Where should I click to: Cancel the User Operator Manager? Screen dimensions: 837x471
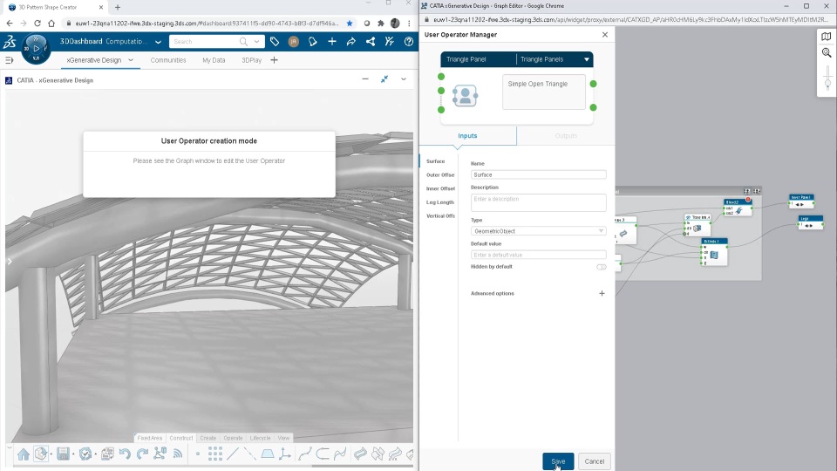[594, 461]
